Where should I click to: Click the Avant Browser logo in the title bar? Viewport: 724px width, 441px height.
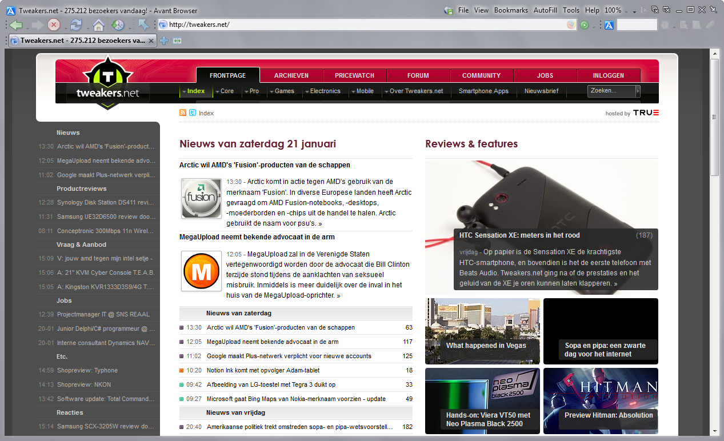click(10, 10)
